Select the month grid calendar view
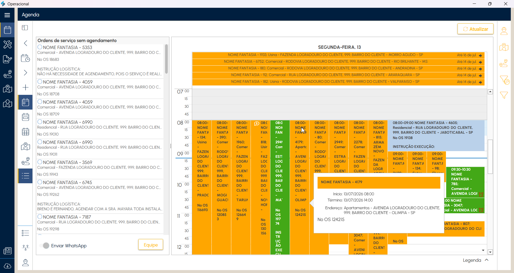 pyautogui.click(x=25, y=132)
